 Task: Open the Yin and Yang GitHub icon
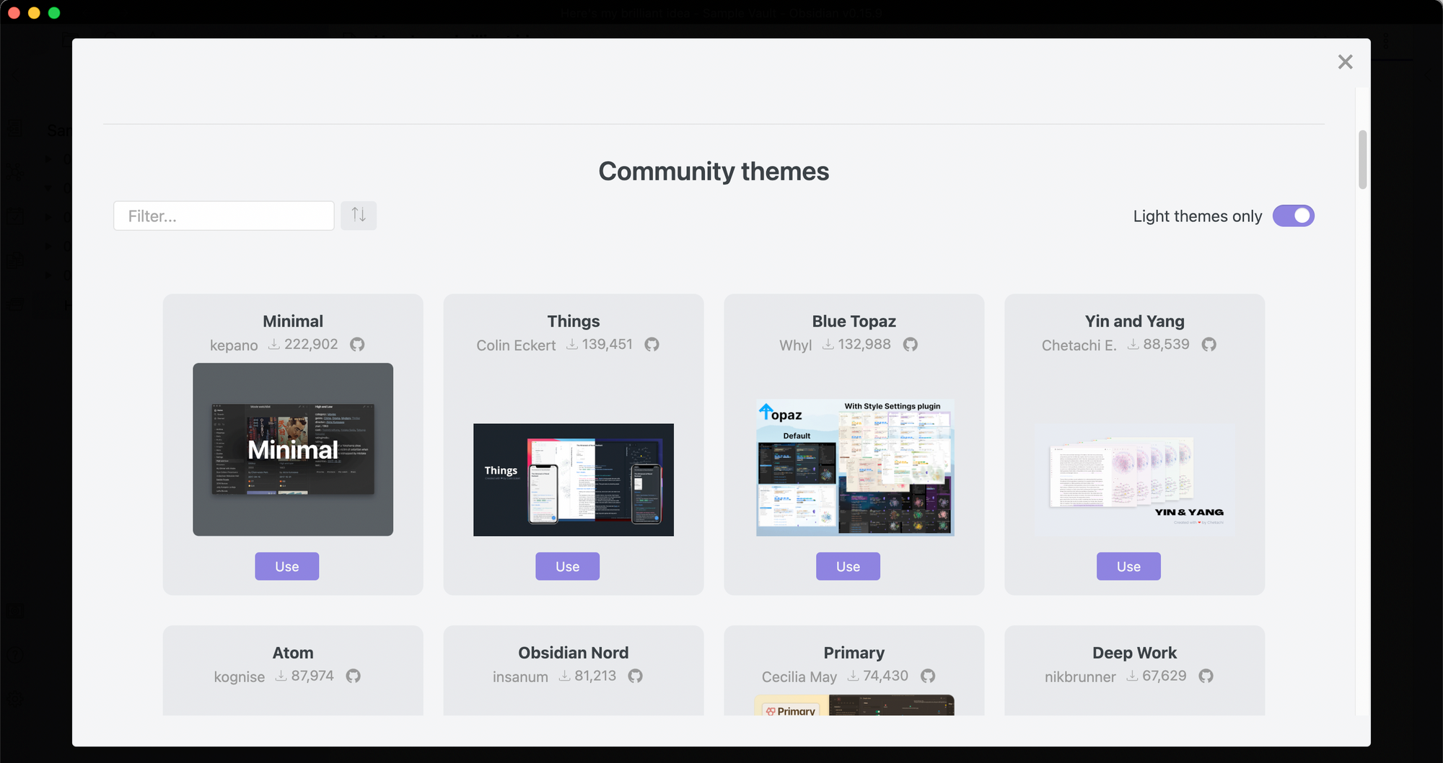pos(1209,345)
